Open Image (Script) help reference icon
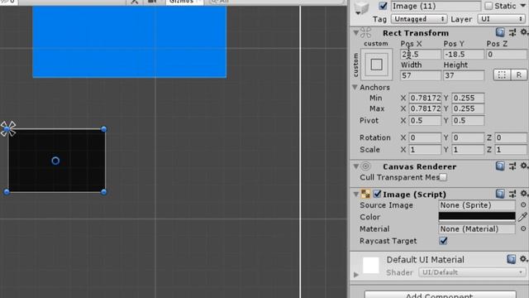This screenshot has height=298, width=529. pos(500,194)
